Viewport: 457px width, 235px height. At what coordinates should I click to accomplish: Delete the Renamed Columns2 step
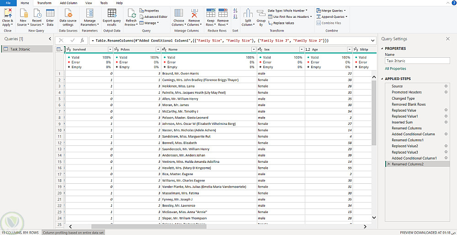click(388, 164)
